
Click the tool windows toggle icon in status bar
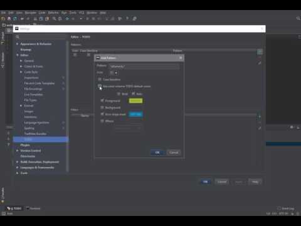[x=4, y=213]
